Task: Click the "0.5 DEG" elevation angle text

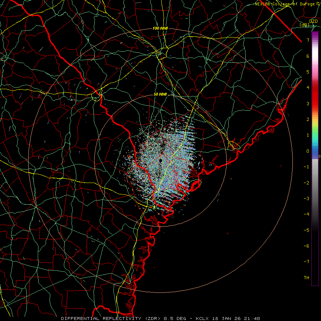Action: pos(175,319)
